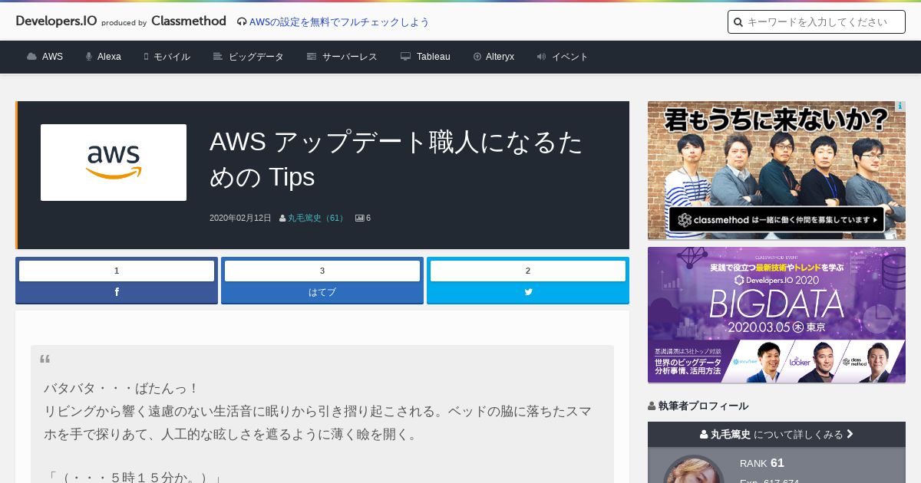Click the person icon before the author name
This screenshot has height=483, width=921.
pyautogui.click(x=282, y=219)
